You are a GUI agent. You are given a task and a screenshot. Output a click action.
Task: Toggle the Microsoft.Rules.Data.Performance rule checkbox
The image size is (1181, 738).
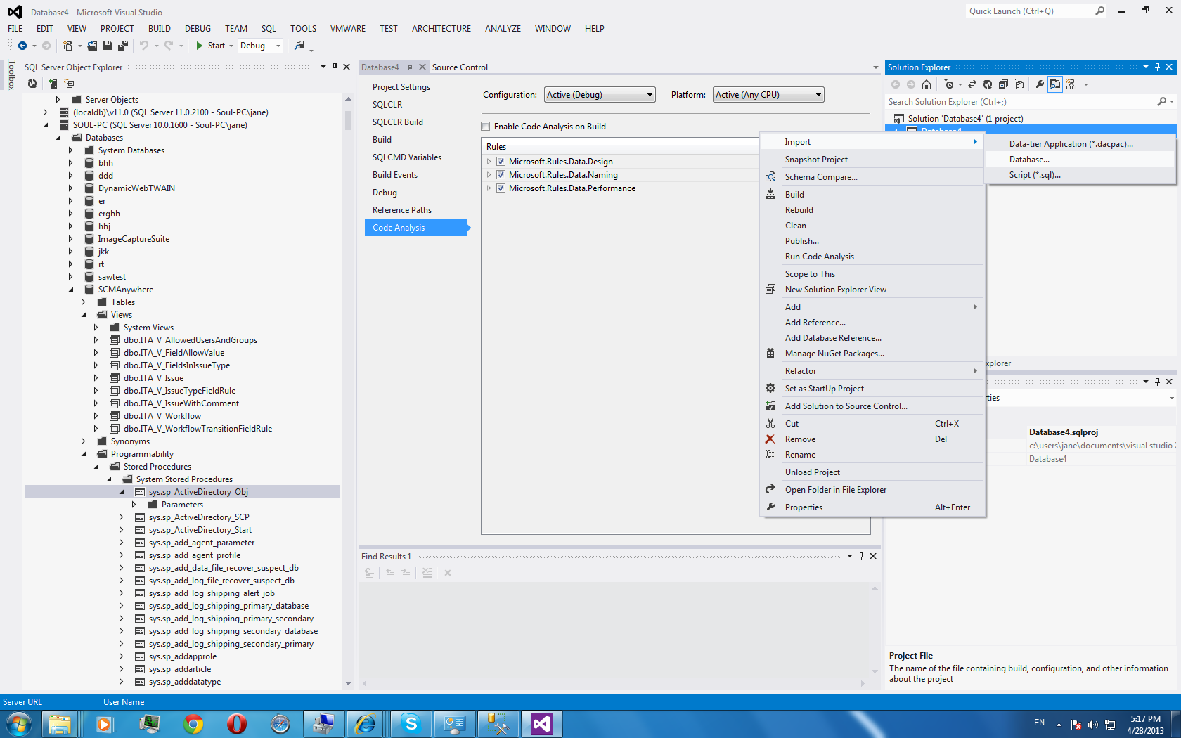coord(501,188)
